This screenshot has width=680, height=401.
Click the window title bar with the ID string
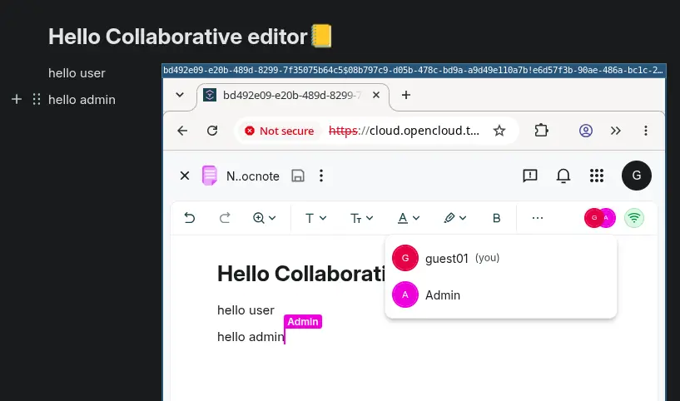(x=414, y=70)
